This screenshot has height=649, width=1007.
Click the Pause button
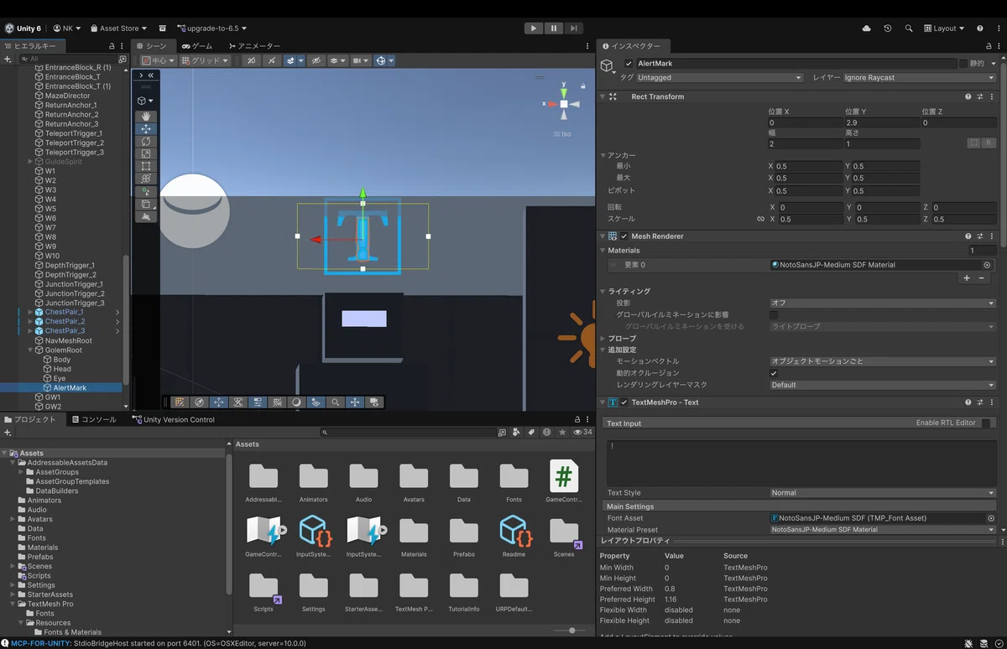coord(554,28)
